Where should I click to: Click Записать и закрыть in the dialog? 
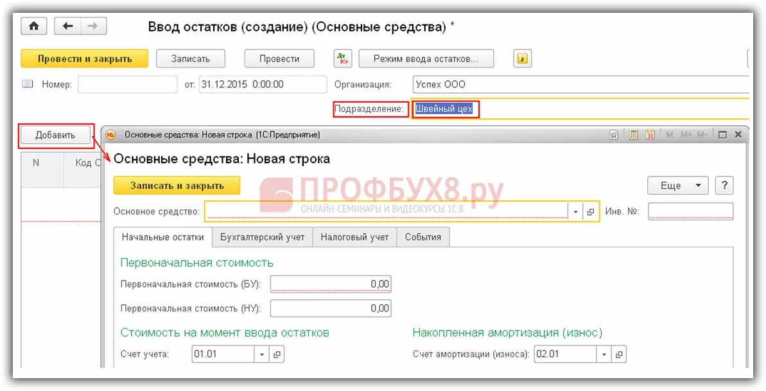(x=177, y=186)
